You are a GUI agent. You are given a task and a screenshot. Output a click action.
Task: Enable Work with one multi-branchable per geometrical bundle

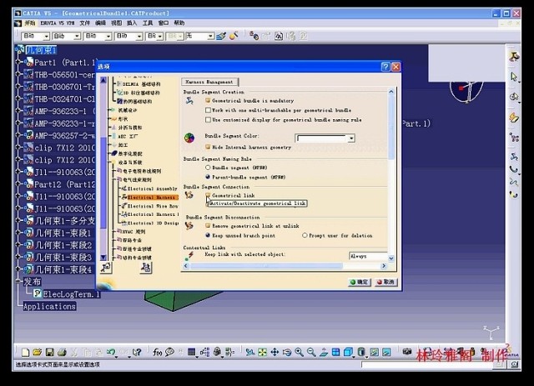tap(208, 110)
